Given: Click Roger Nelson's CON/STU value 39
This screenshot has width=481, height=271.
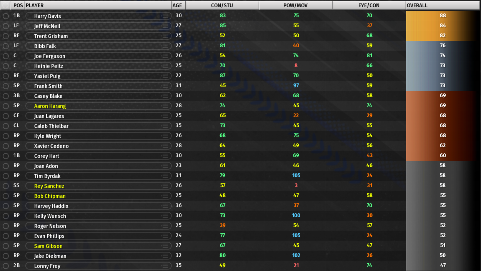Looking at the screenshot, I should click(x=223, y=226).
